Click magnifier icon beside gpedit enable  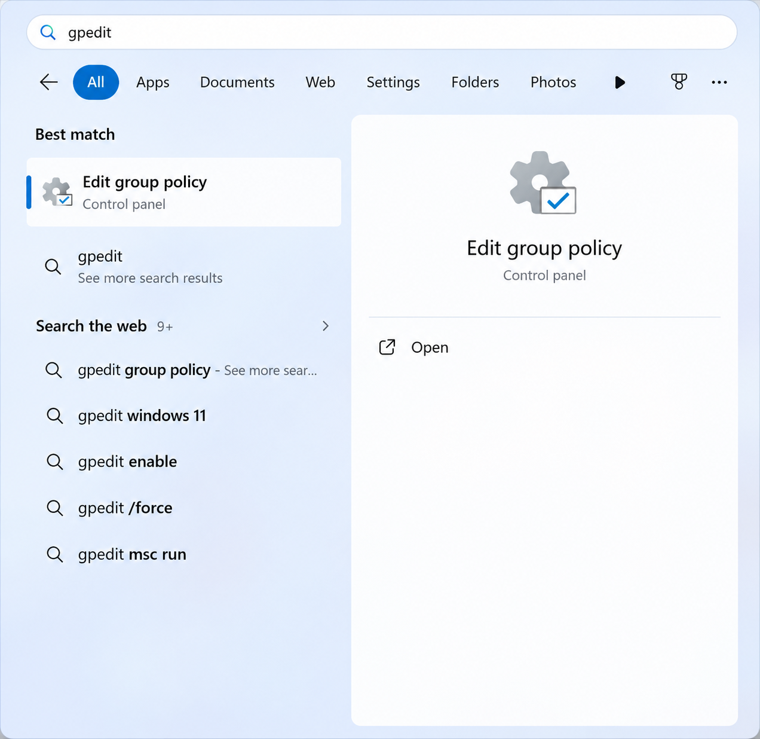pos(54,462)
